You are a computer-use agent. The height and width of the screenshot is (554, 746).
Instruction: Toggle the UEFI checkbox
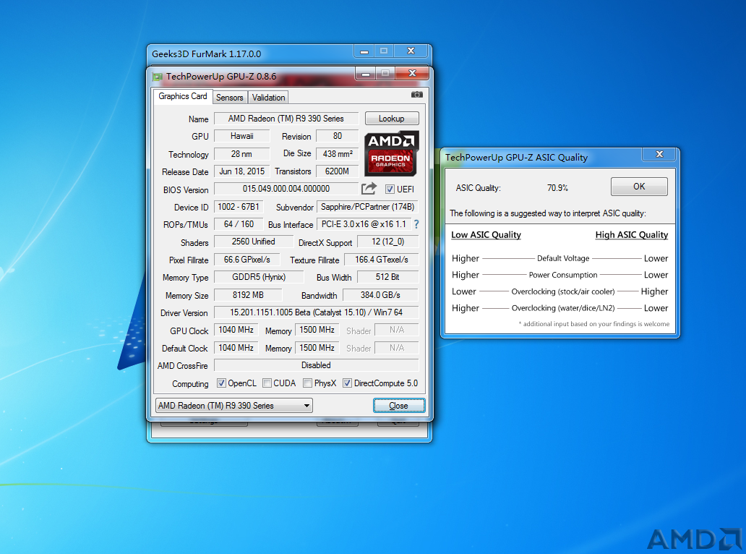[x=390, y=189]
